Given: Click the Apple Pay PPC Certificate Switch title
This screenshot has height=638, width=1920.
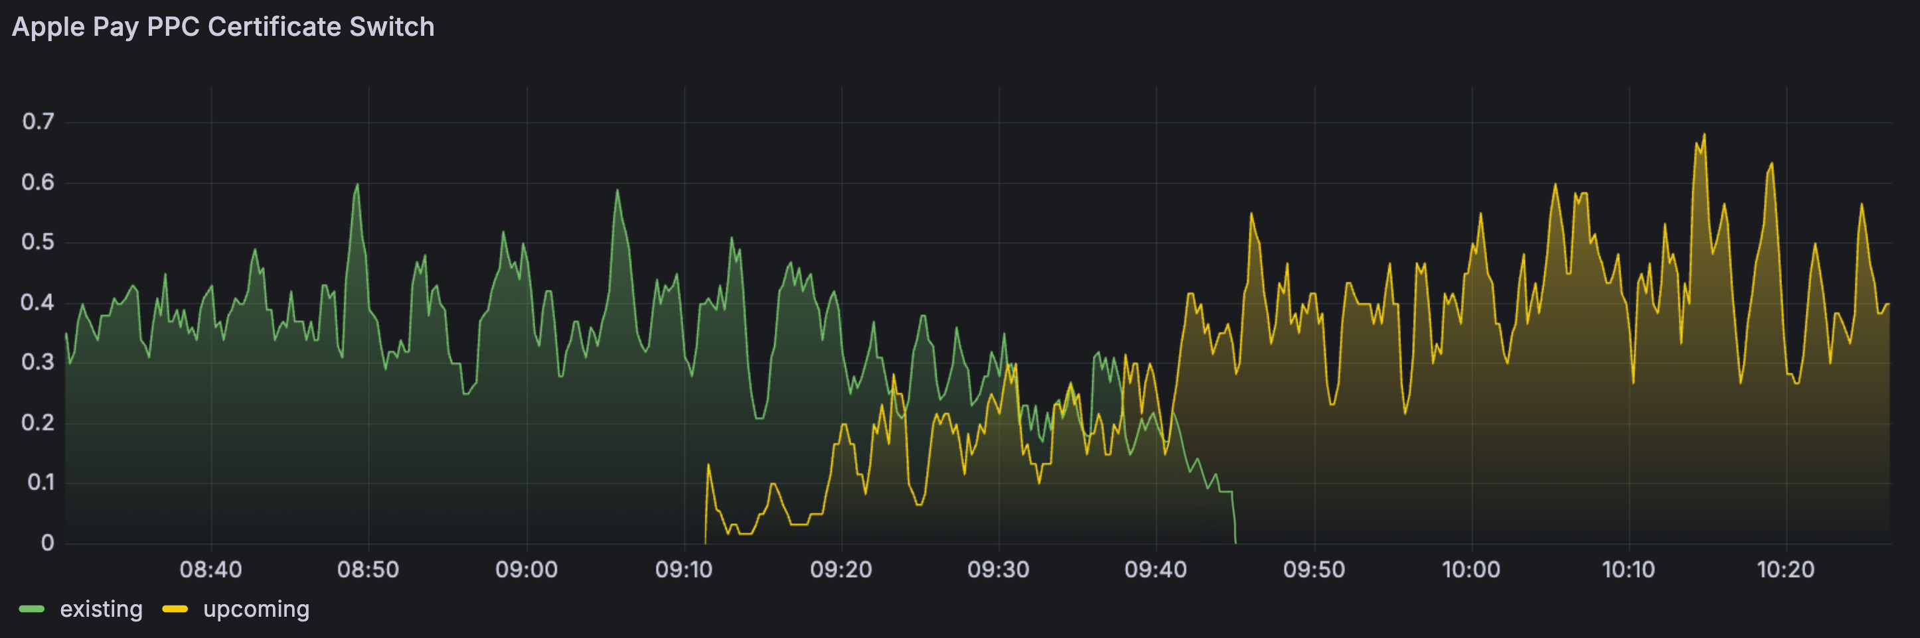Looking at the screenshot, I should tap(223, 27).
